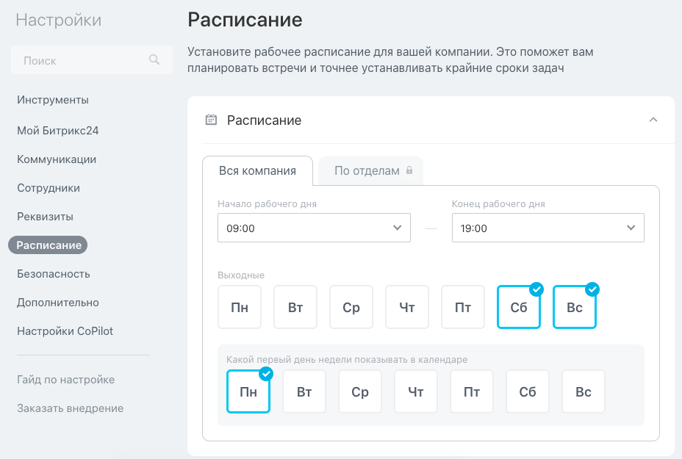Open Сотрудники settings section
The width and height of the screenshot is (682, 459).
pos(49,188)
